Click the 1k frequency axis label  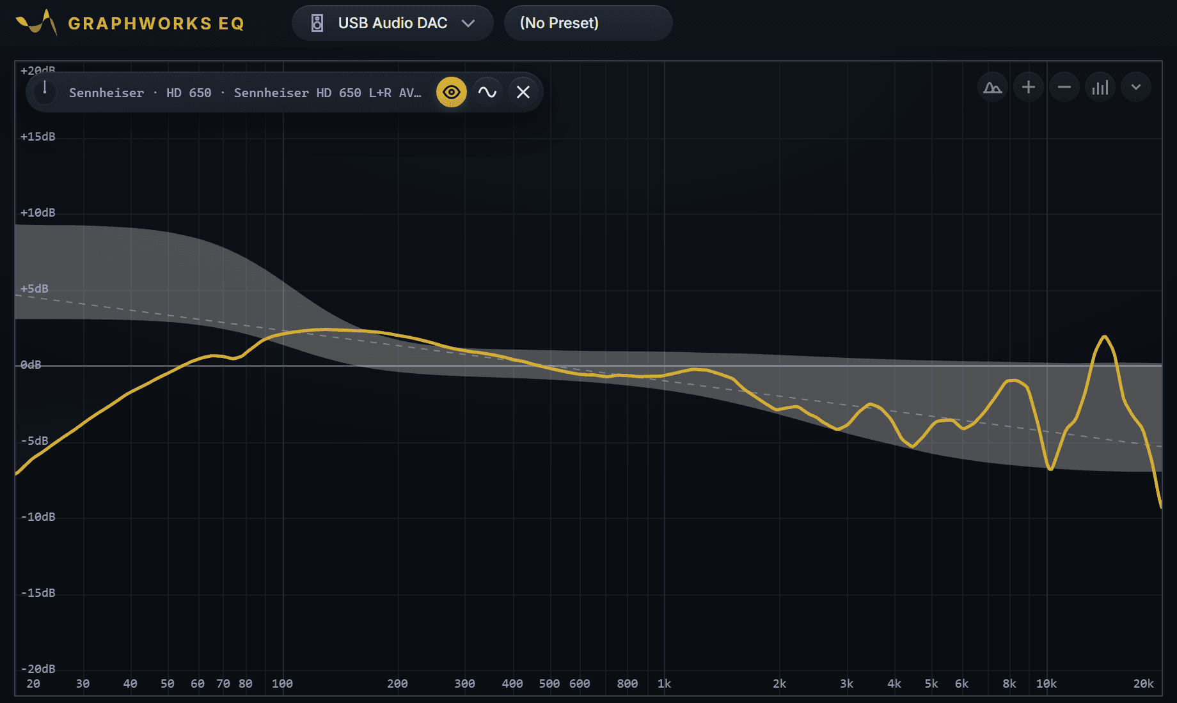coord(664,684)
